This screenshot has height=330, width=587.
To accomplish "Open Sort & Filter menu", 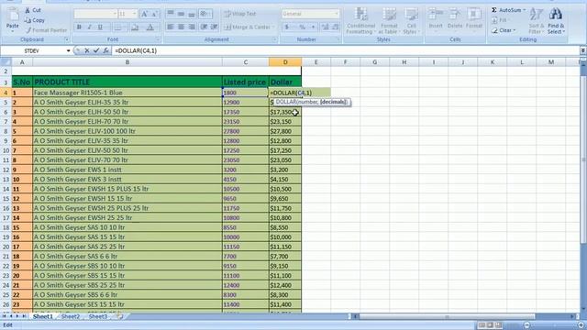I will coord(536,21).
